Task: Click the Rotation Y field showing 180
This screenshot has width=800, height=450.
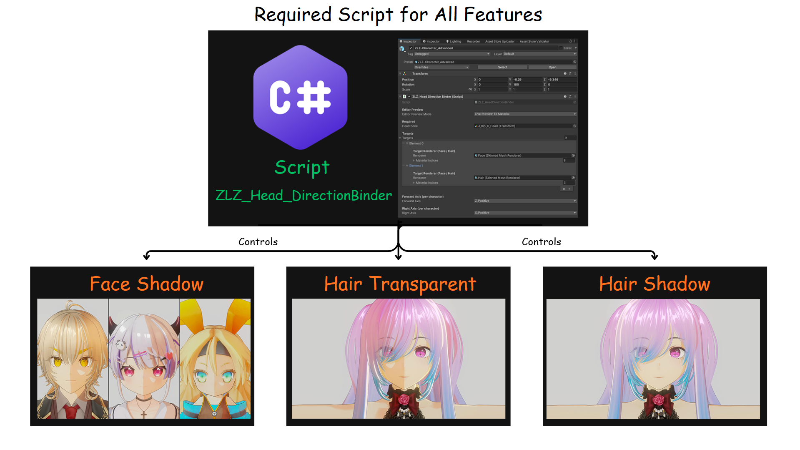Action: (527, 85)
